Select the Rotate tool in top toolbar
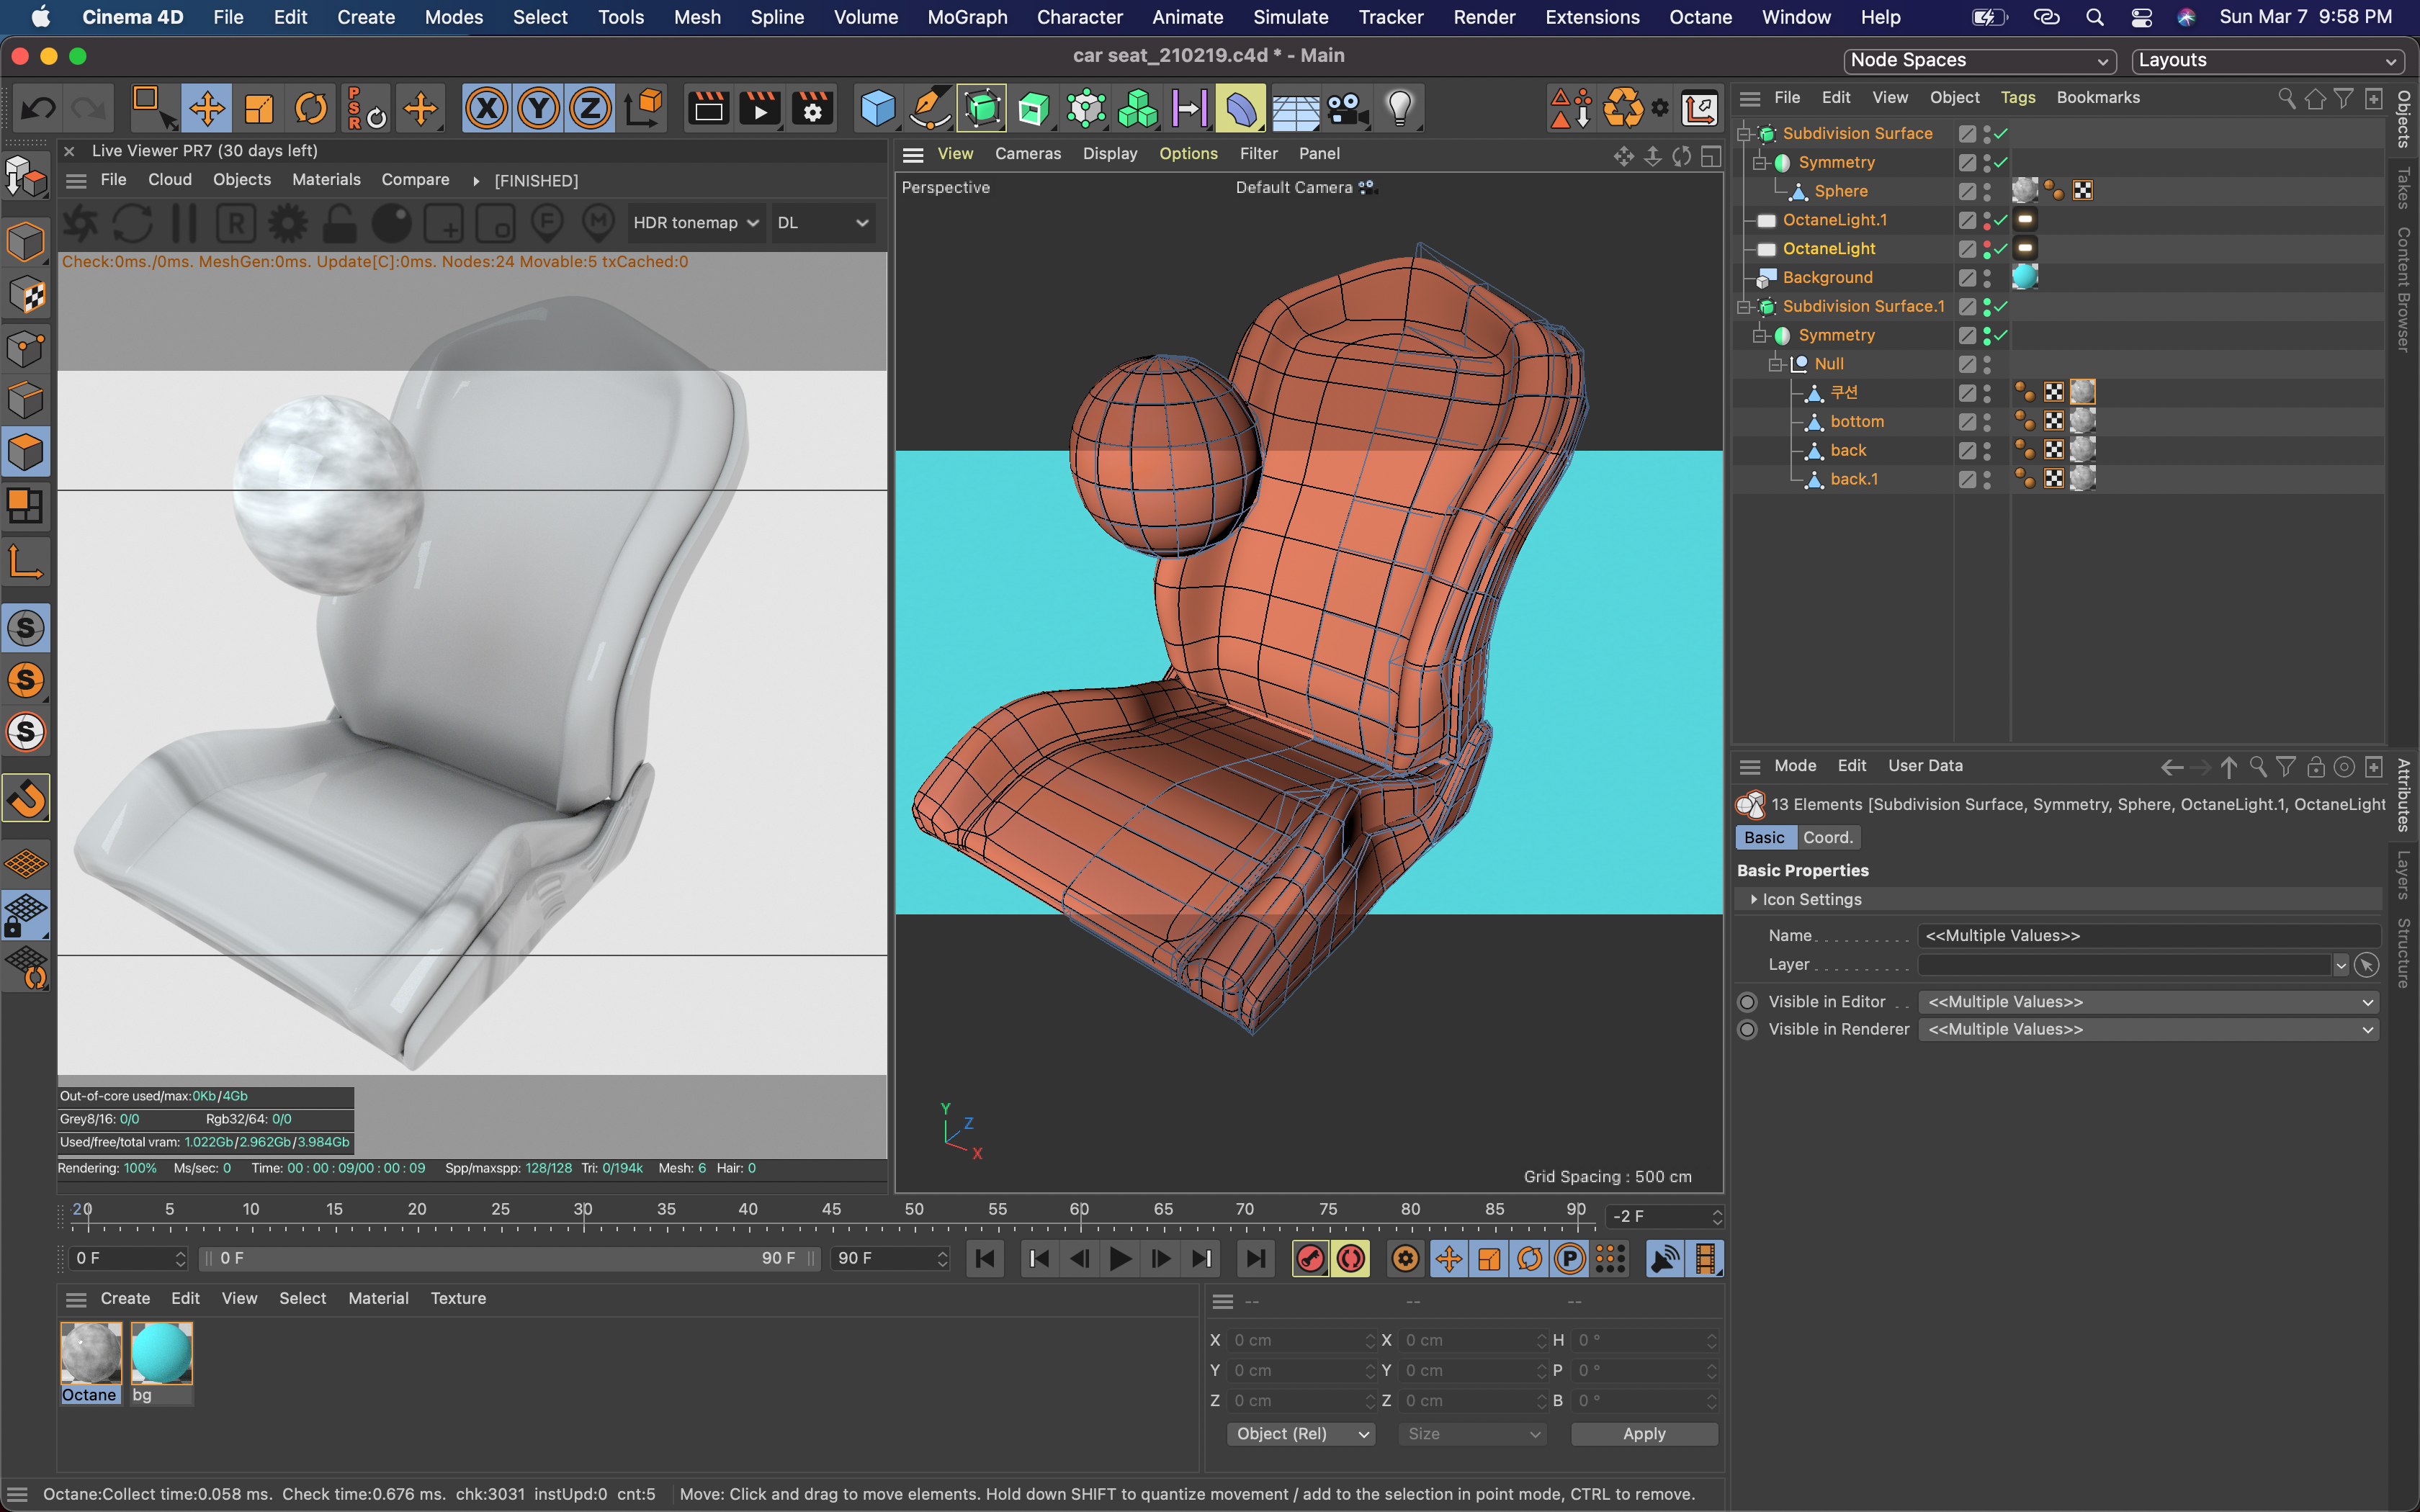 311,108
